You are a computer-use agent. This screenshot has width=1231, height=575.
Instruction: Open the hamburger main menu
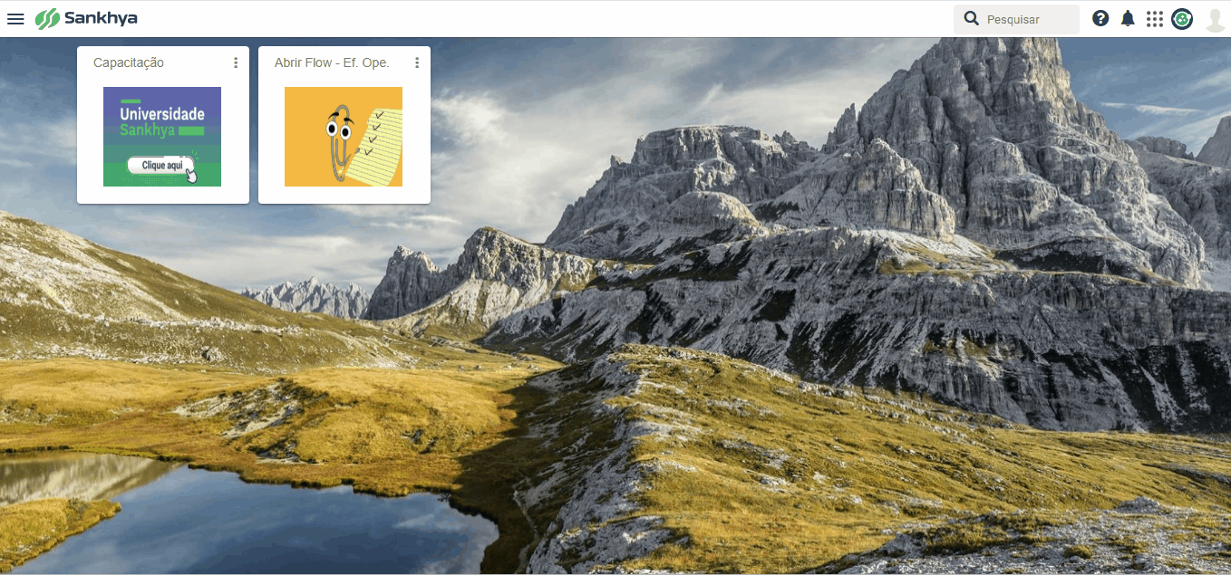15,19
